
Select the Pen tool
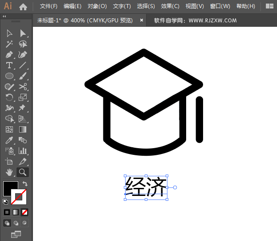[9, 54]
